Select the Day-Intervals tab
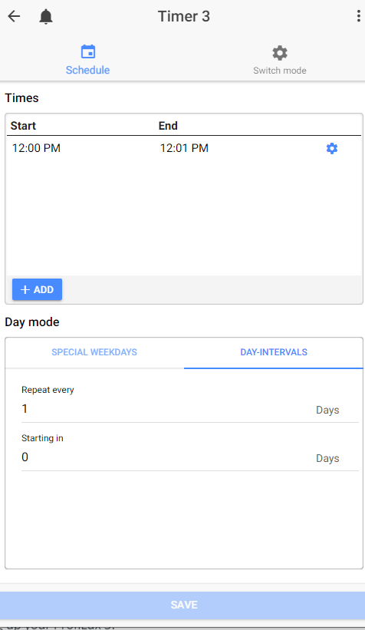365x630 pixels. 274,352
